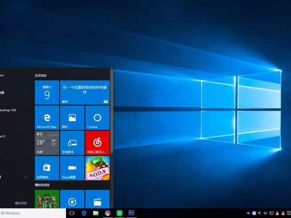Click the red arrow tray icon
291x218 pixels.
(x=259, y=213)
